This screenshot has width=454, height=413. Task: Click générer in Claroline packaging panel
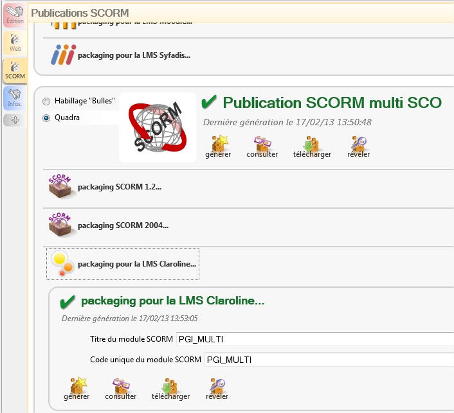point(77,389)
